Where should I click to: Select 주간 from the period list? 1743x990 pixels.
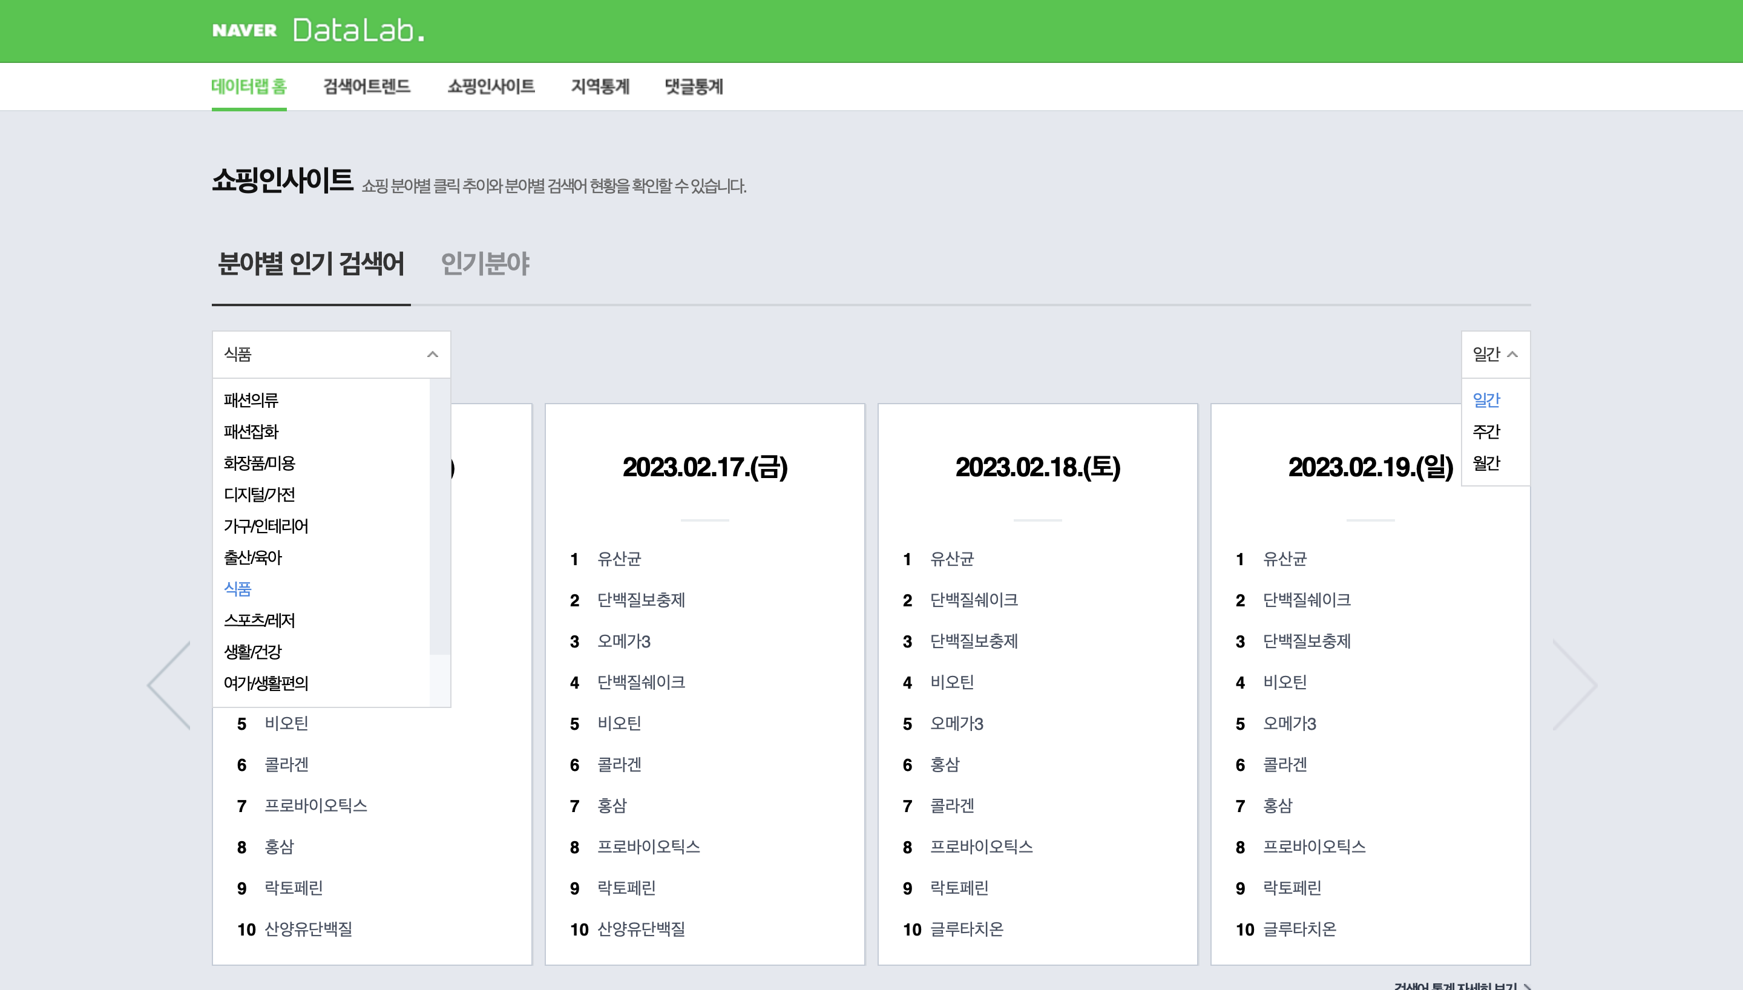click(1486, 432)
